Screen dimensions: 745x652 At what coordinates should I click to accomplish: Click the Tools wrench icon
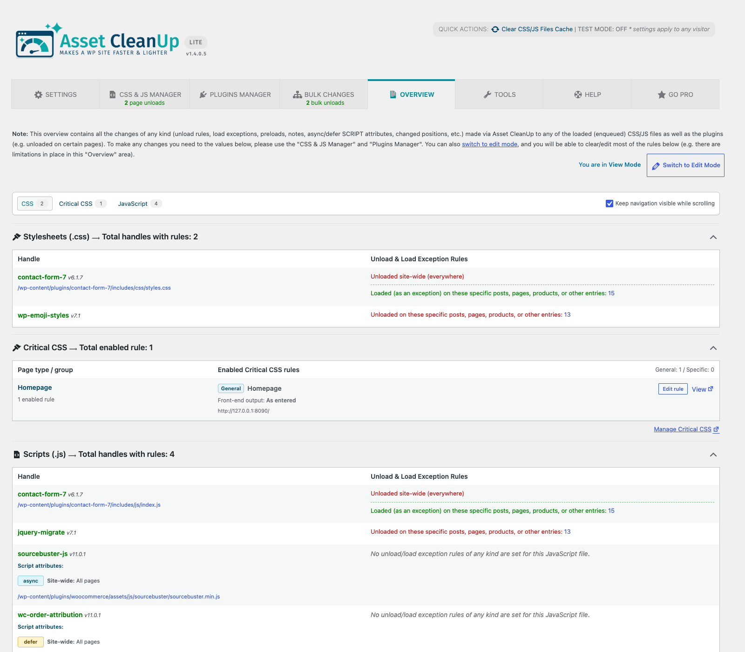click(x=488, y=95)
